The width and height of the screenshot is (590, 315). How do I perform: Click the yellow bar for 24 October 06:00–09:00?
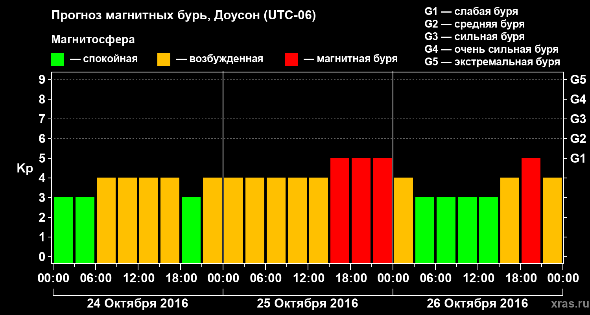pyautogui.click(x=106, y=220)
